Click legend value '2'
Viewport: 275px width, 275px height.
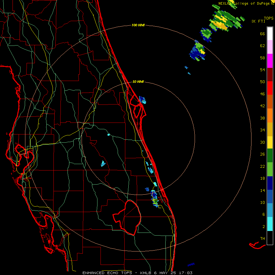pyautogui.click(x=264, y=227)
